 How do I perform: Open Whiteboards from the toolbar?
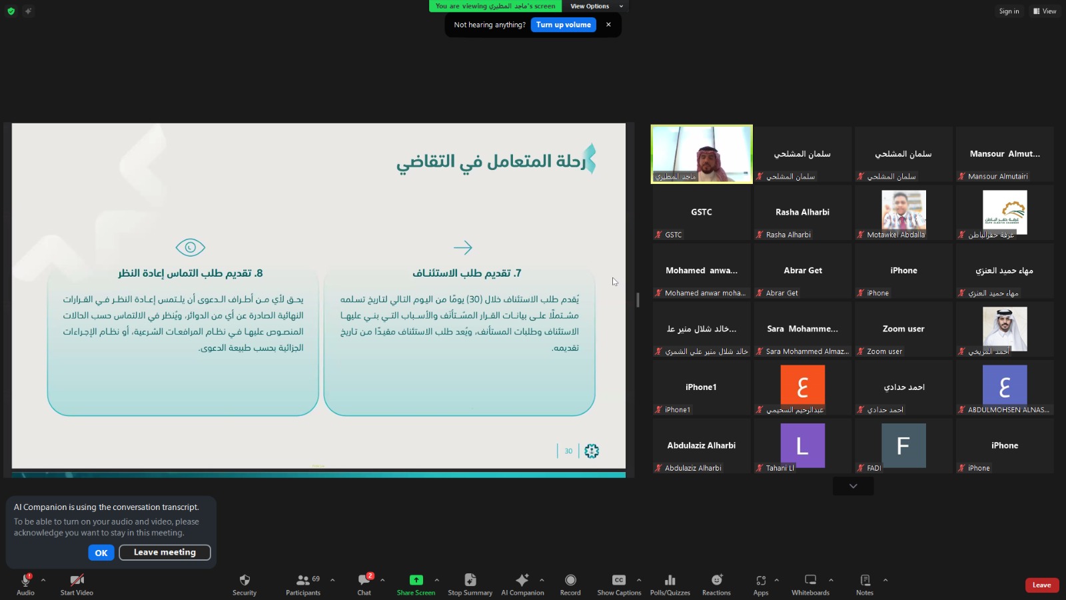tap(810, 581)
